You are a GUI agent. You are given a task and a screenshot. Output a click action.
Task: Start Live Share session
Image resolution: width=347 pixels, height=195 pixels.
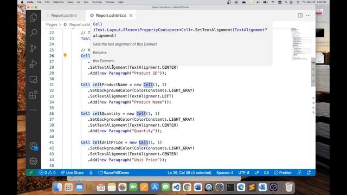click(x=72, y=173)
